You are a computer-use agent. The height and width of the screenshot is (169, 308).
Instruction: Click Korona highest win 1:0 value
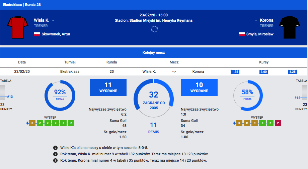pos(183,114)
